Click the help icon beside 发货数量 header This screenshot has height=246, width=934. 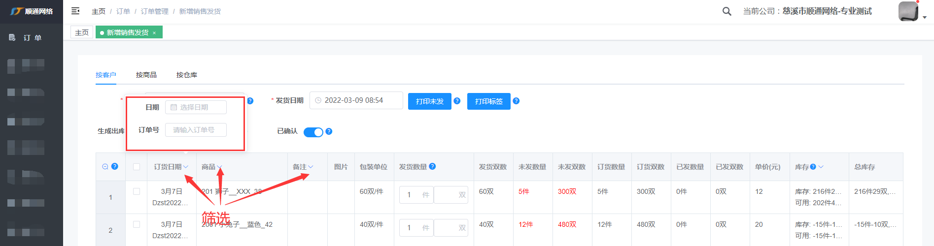click(432, 166)
